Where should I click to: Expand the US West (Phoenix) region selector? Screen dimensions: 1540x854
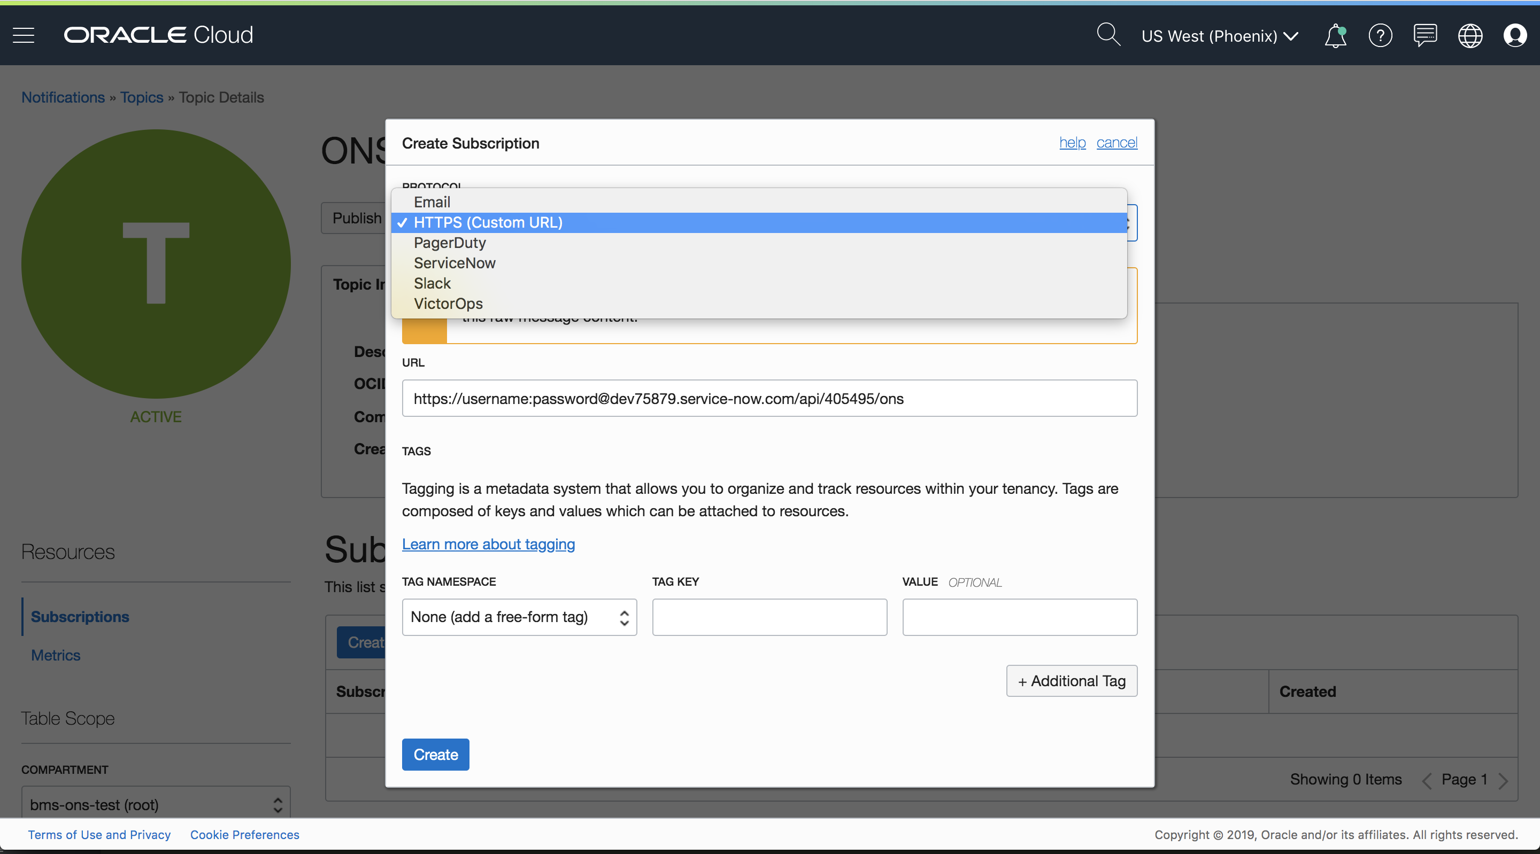click(1220, 36)
